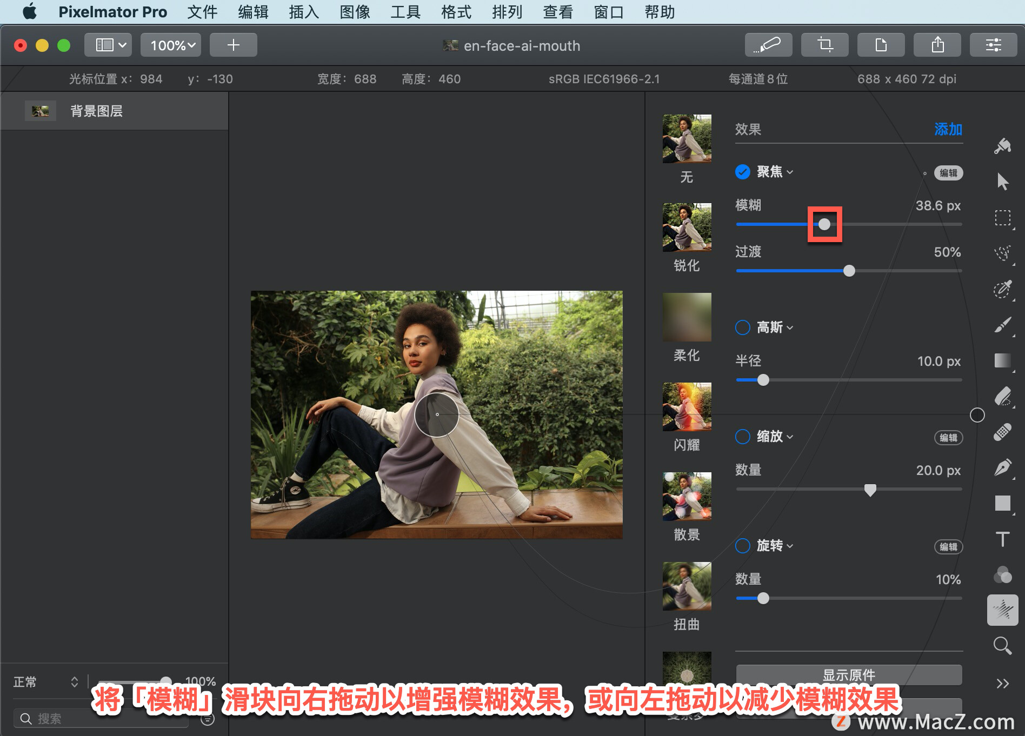
Task: Select the Type text tool
Action: [1003, 539]
